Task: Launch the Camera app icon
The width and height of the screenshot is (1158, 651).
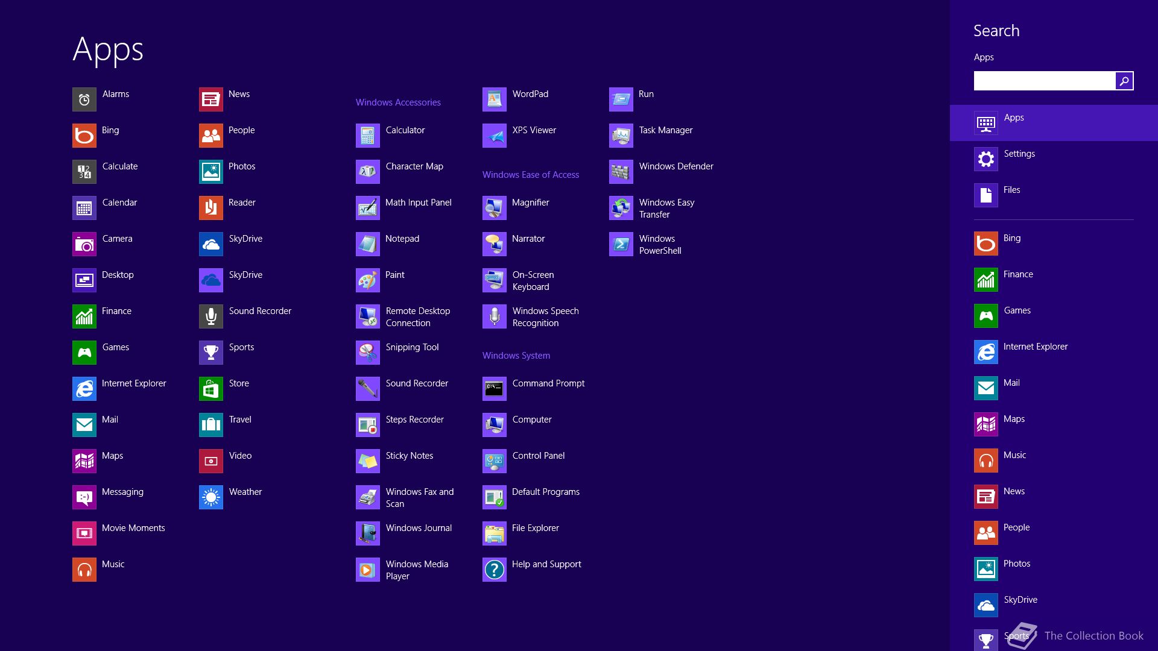Action: point(84,244)
